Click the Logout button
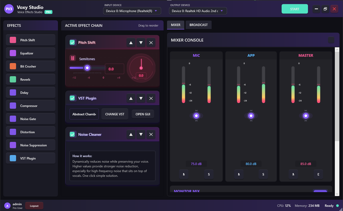This screenshot has height=211, width=343. click(34, 206)
